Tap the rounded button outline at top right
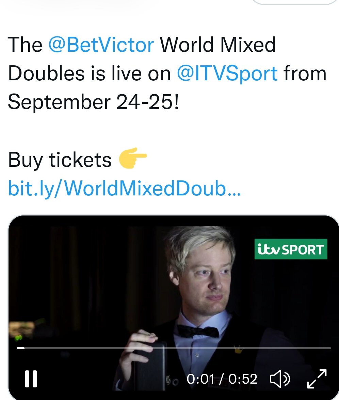This screenshot has height=400, width=339. [295, 2]
